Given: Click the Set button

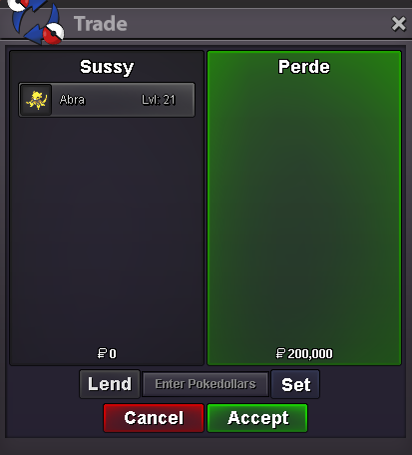Looking at the screenshot, I should point(295,384).
